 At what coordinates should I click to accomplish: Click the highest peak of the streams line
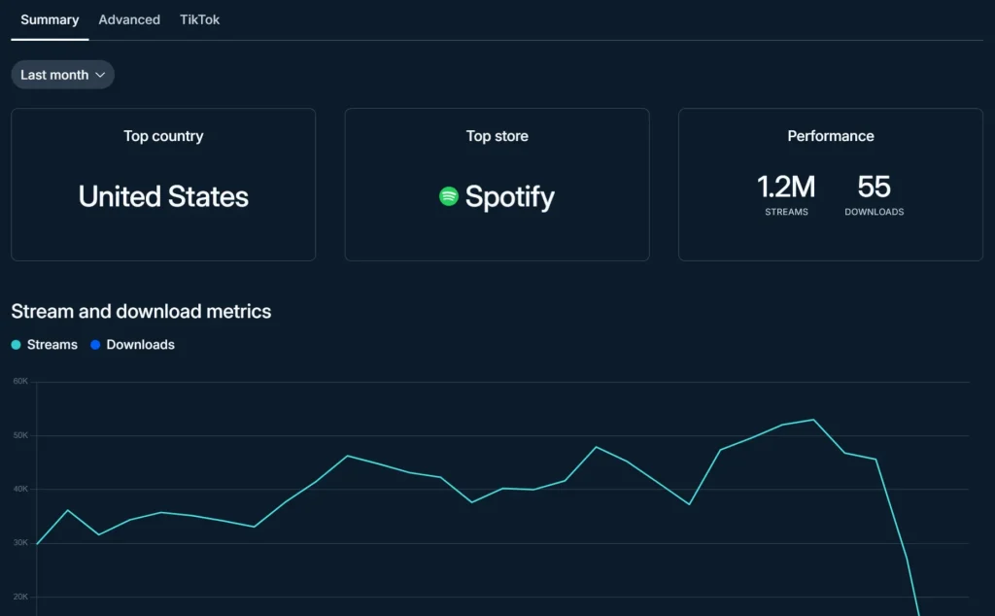click(x=813, y=420)
